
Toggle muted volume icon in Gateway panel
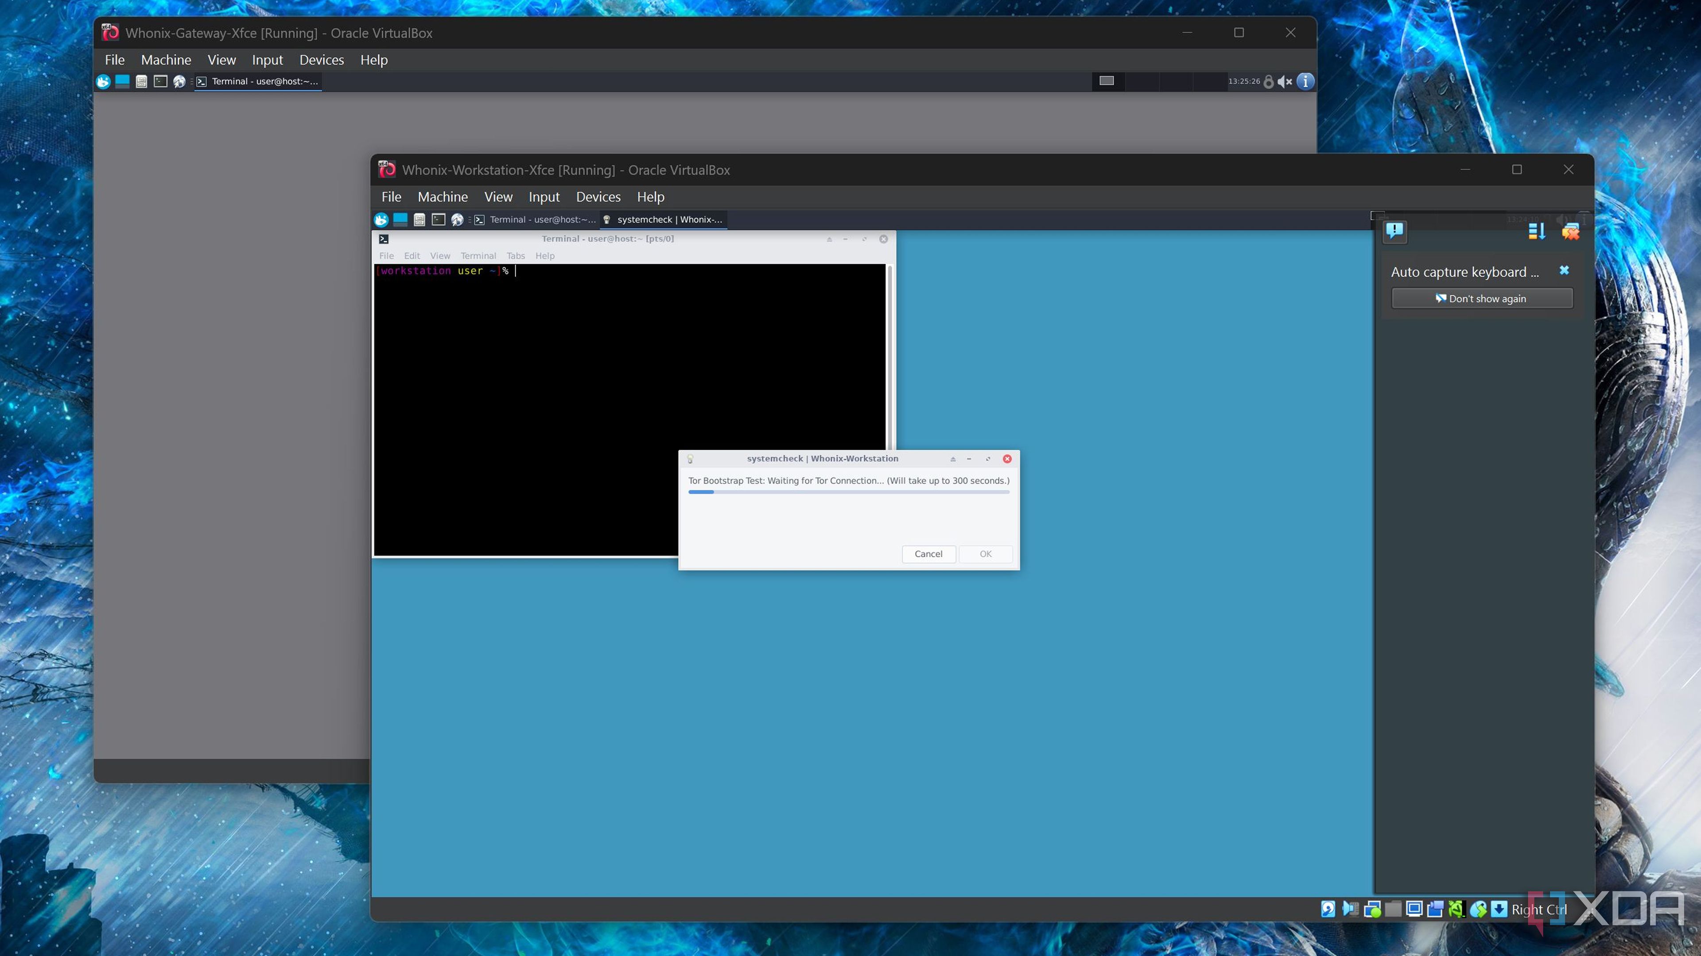pos(1285,82)
